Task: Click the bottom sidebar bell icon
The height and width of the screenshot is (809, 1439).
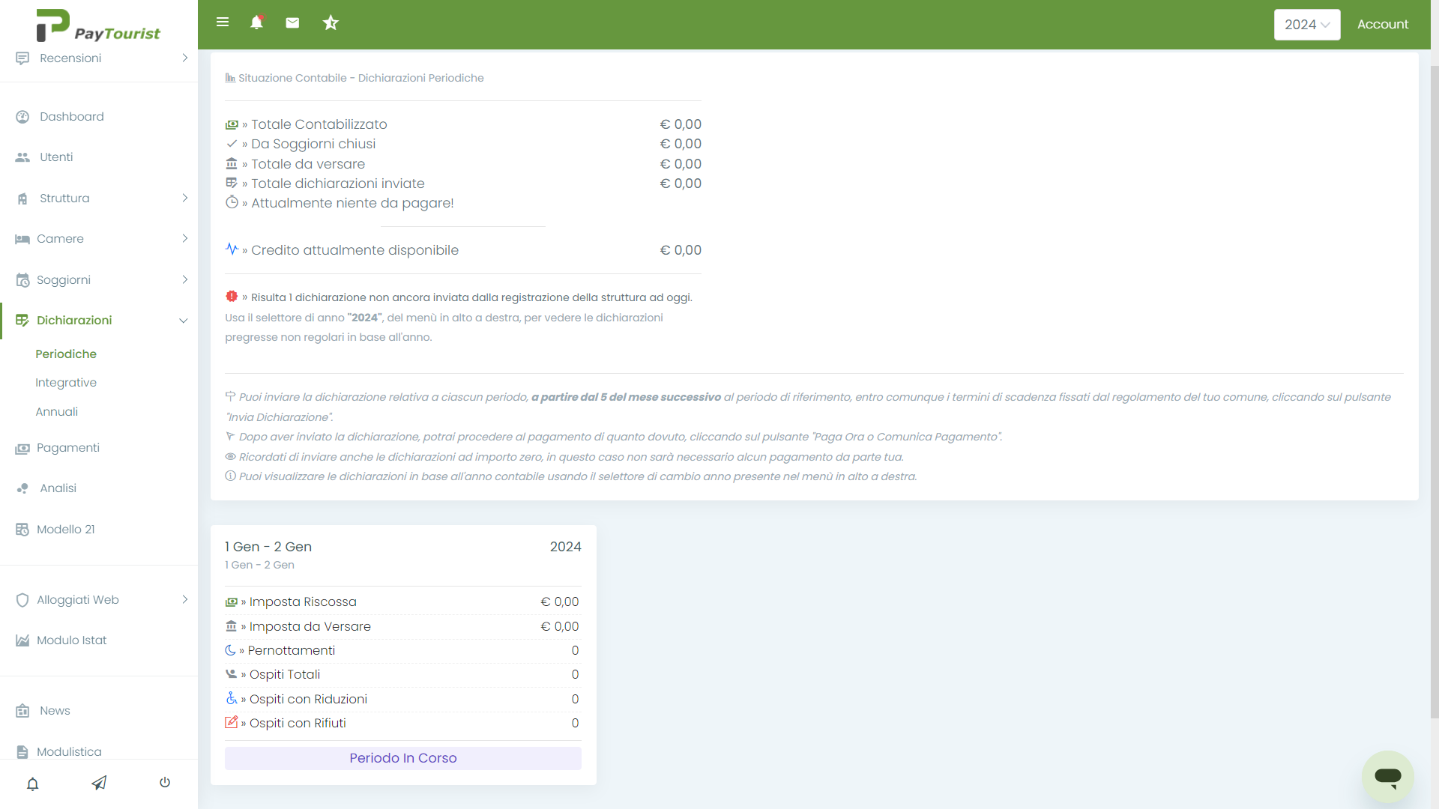Action: pyautogui.click(x=33, y=784)
